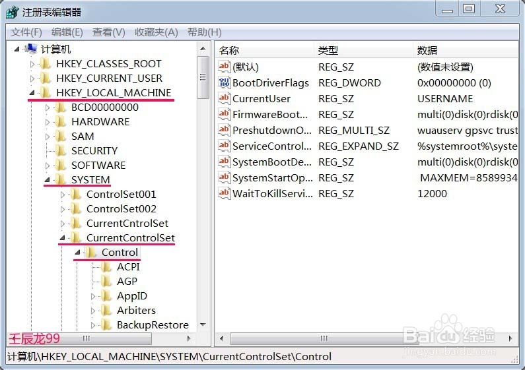The image size is (525, 370).
Task: Expand the BackupRestore key arrow
Action: [92, 325]
